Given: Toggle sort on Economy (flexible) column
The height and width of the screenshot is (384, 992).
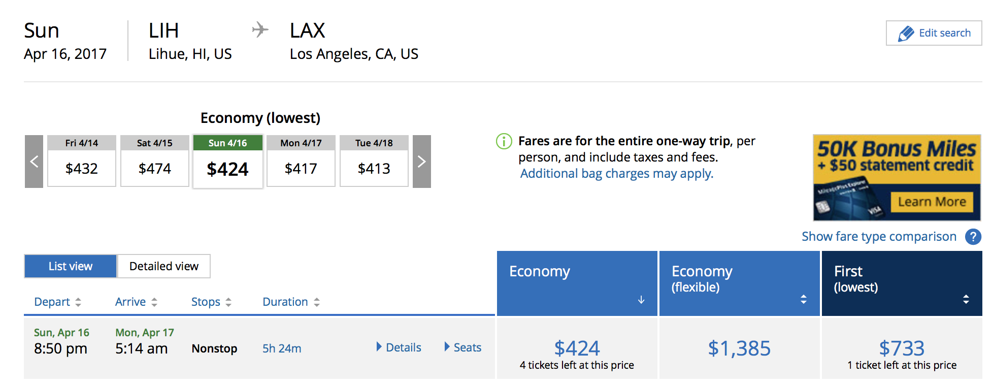Looking at the screenshot, I should (x=803, y=299).
